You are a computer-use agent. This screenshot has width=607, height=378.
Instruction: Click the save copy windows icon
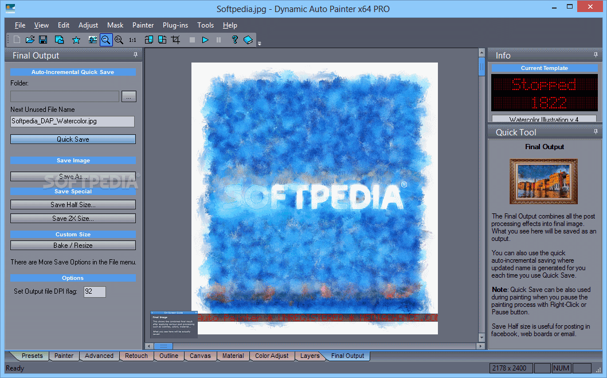pos(59,40)
